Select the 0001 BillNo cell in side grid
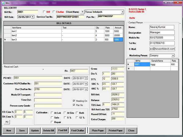The height and width of the screenshot is (137, 183). pyautogui.click(x=142, y=65)
